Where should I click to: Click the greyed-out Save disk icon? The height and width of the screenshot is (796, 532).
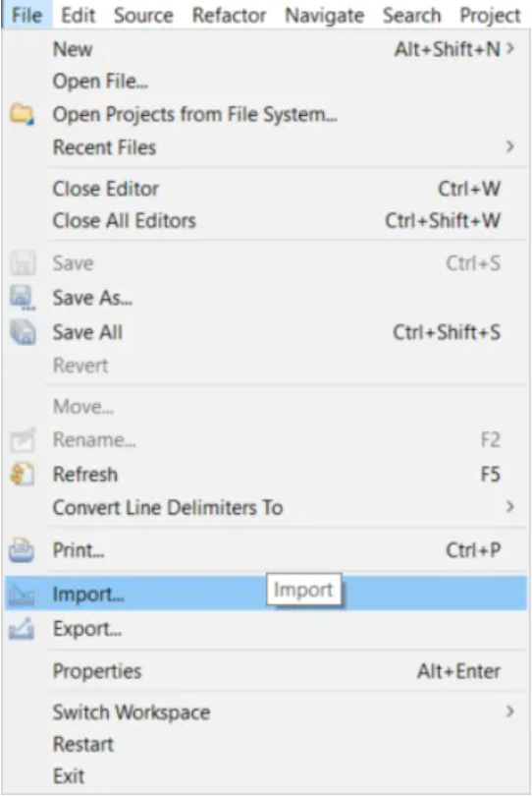23,263
